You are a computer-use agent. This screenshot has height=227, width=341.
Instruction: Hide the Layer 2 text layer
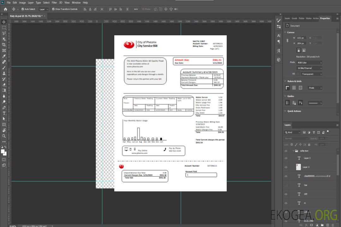click(x=286, y=158)
